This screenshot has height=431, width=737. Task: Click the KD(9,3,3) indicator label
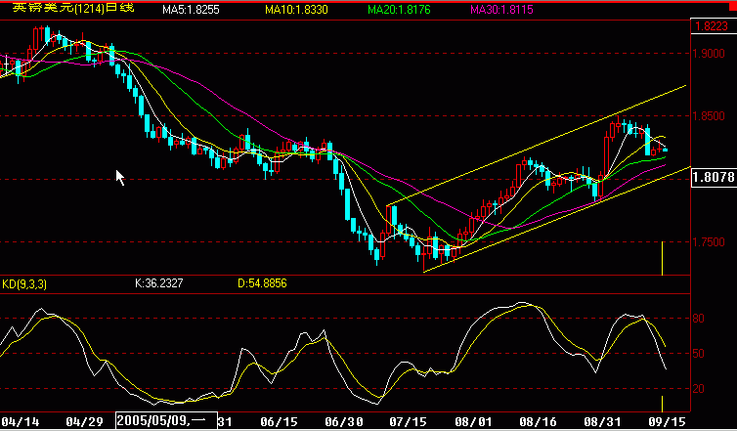pos(24,283)
